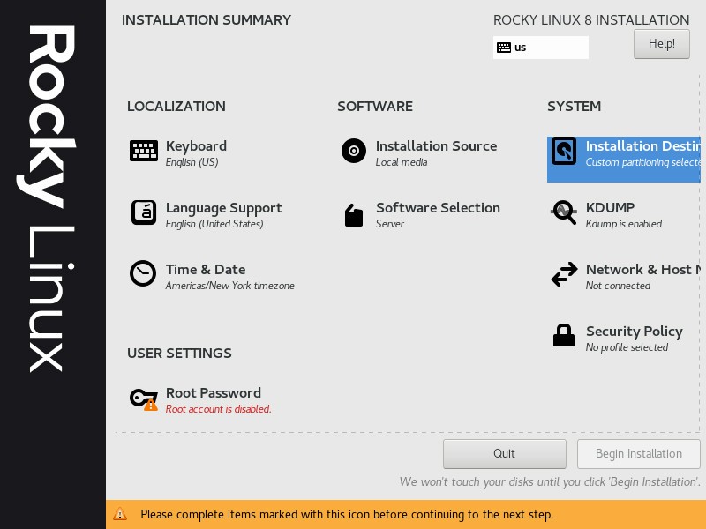
Task: Click 'Custom partitioning selected' status text
Action: point(643,162)
